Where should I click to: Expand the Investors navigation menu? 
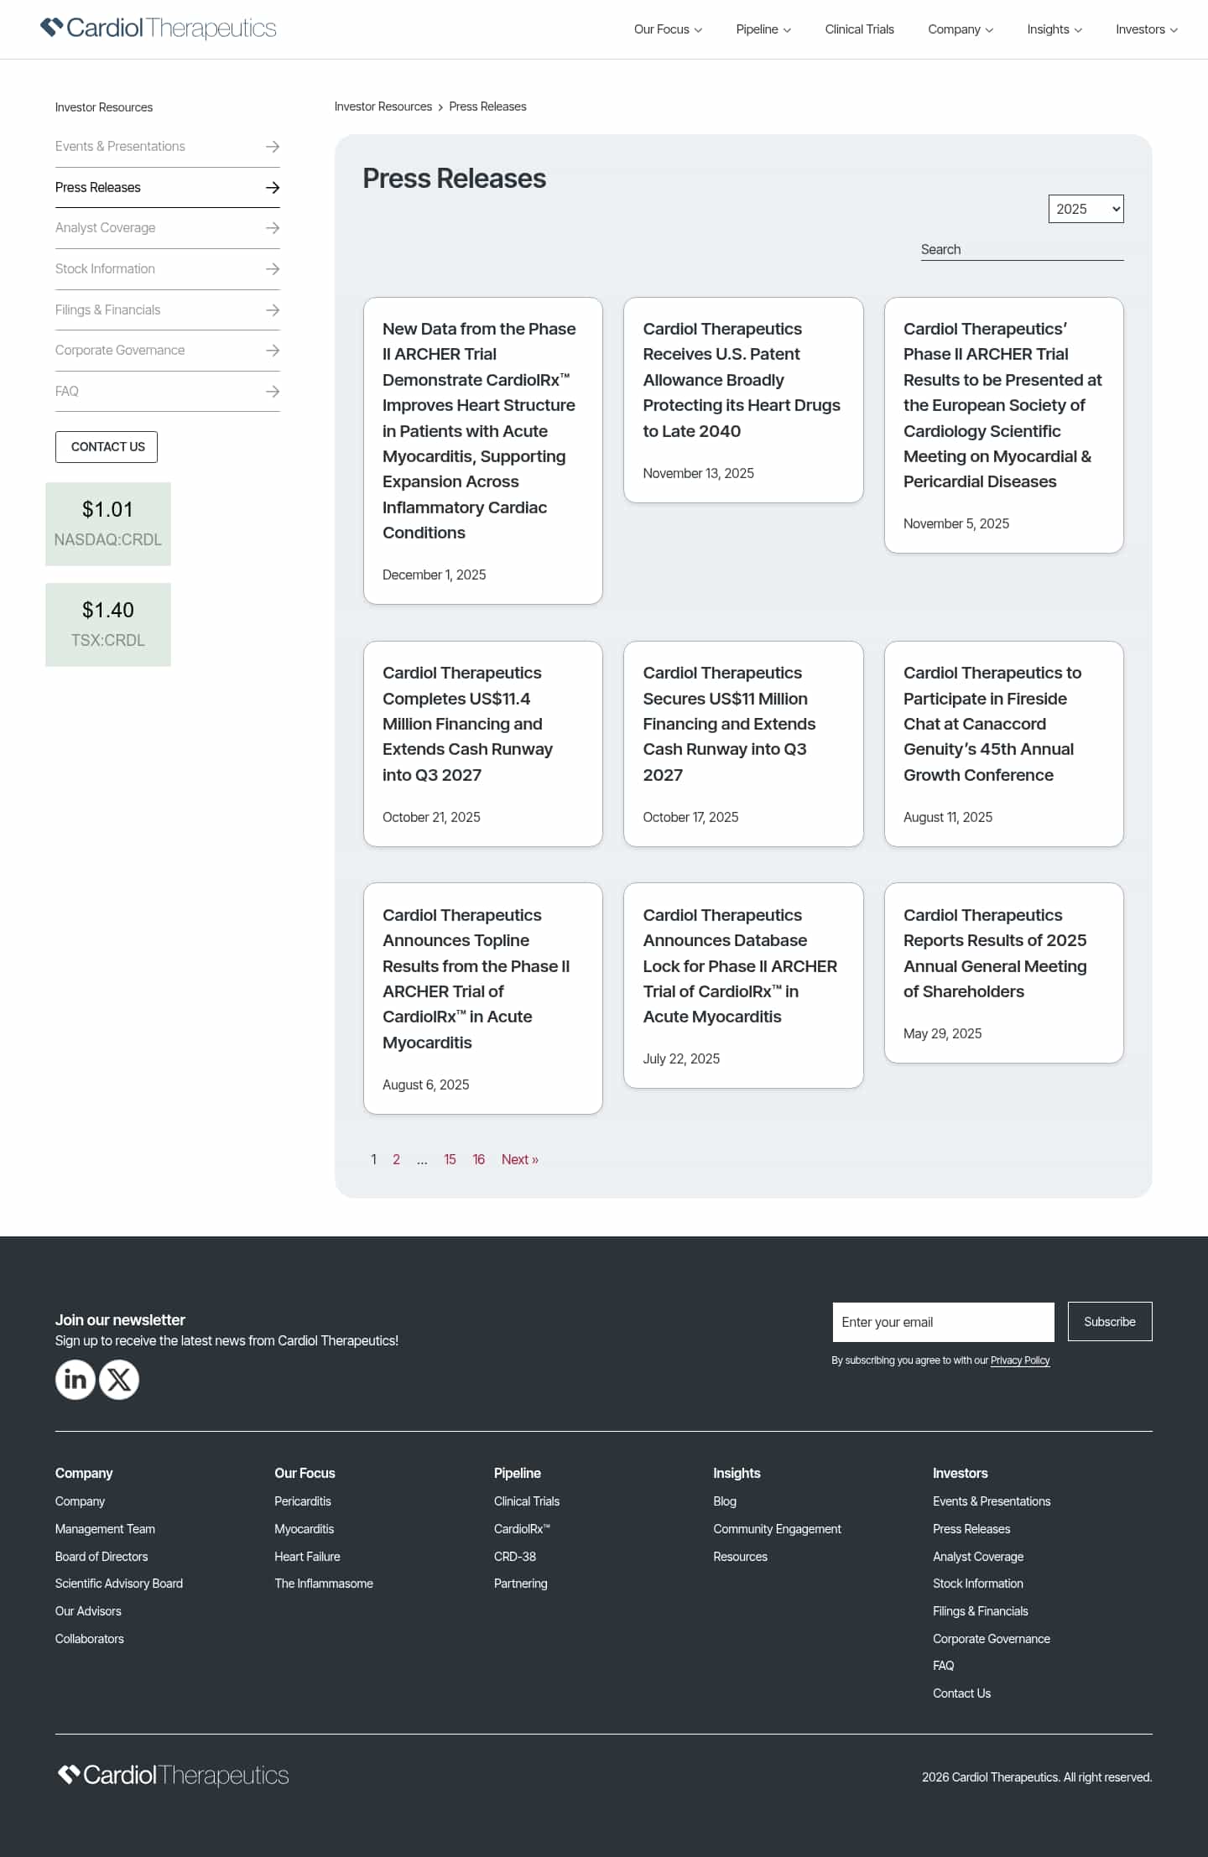pos(1147,29)
